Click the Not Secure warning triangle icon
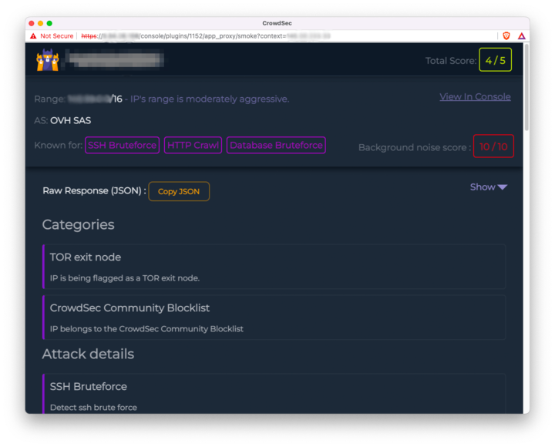Screen dimensions: 555x447 pyautogui.click(x=33, y=36)
